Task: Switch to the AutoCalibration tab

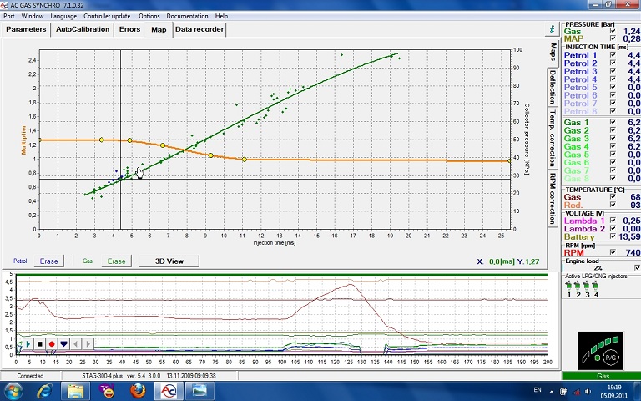Action: (x=83, y=29)
